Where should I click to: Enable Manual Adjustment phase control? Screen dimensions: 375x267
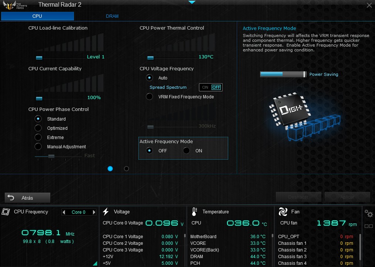[38, 146]
